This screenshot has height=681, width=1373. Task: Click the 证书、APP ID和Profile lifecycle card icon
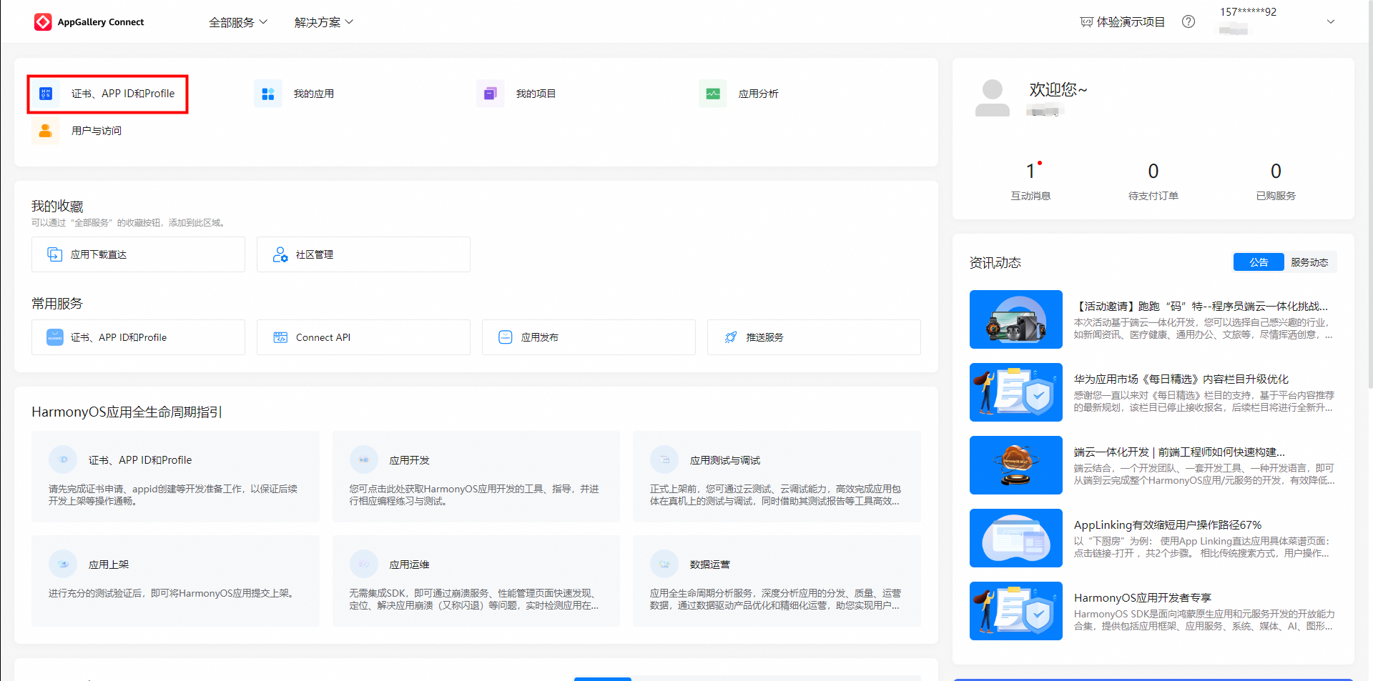point(63,459)
